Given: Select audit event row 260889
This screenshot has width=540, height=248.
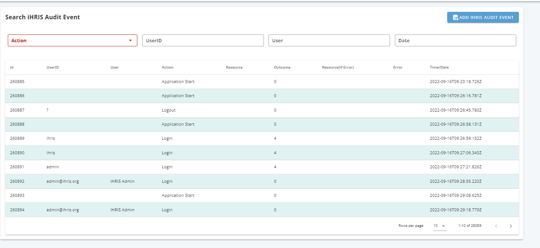Looking at the screenshot, I should pos(262,138).
